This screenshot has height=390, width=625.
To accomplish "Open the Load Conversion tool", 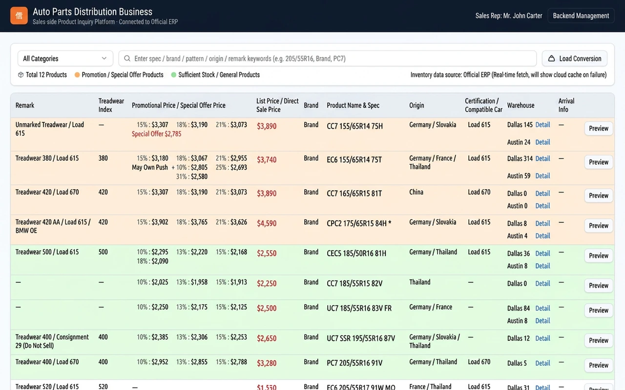I will (x=575, y=58).
